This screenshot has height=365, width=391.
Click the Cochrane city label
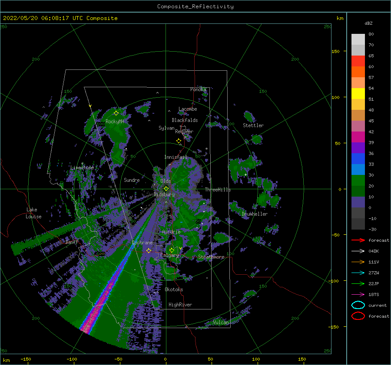[142, 243]
